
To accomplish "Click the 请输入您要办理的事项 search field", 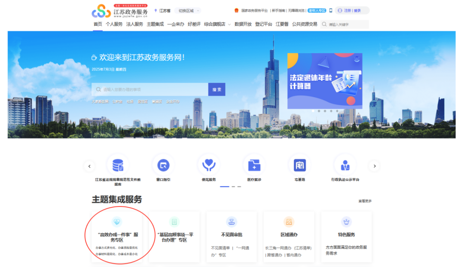I will 150,89.
